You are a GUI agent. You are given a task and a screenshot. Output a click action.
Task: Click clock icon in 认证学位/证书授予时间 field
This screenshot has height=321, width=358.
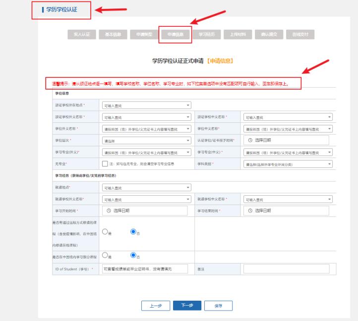point(250,140)
